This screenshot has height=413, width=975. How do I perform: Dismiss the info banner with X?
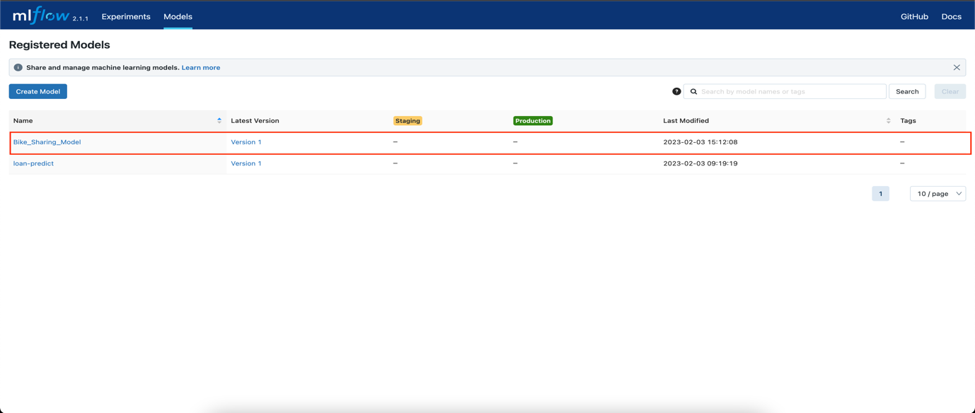click(957, 68)
